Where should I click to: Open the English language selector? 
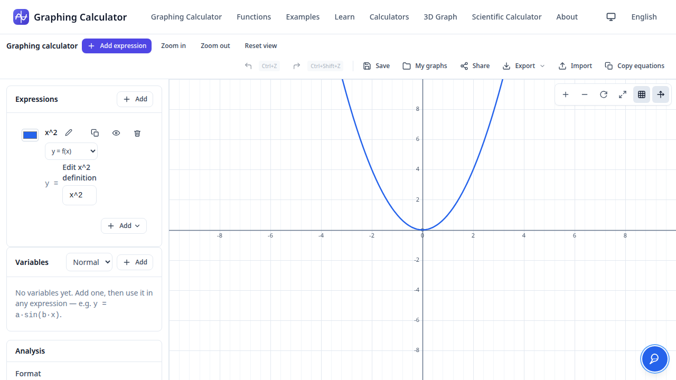point(644,17)
